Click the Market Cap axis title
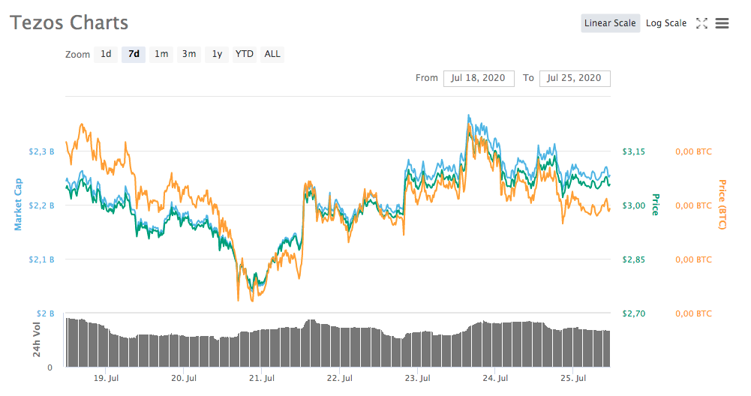This screenshot has height=396, width=751. click(x=18, y=205)
